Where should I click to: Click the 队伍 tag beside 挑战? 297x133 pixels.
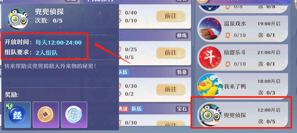click(x=136, y=109)
